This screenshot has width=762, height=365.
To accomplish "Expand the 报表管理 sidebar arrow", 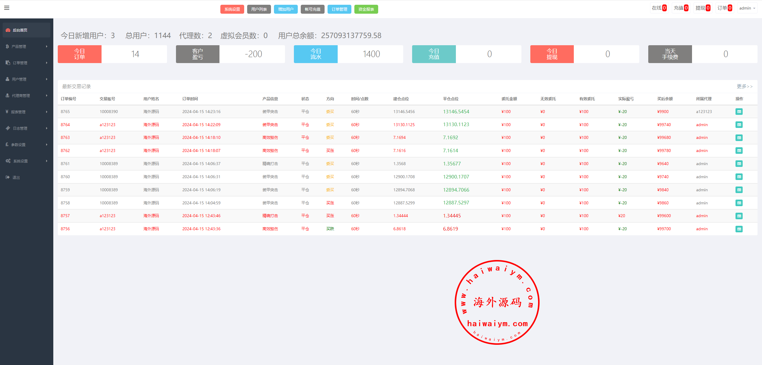I will coord(47,112).
